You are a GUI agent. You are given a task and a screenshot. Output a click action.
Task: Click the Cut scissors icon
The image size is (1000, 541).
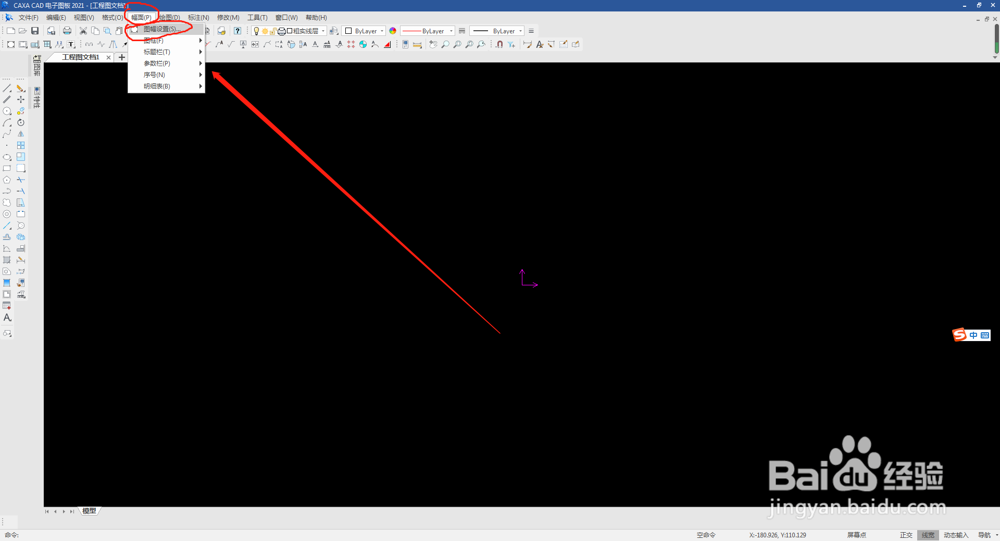(x=83, y=31)
